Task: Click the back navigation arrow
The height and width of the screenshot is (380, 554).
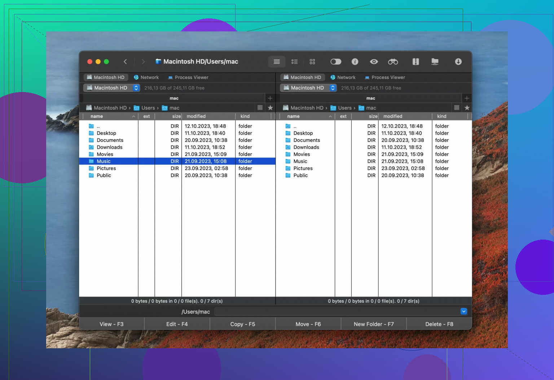Action: click(125, 62)
